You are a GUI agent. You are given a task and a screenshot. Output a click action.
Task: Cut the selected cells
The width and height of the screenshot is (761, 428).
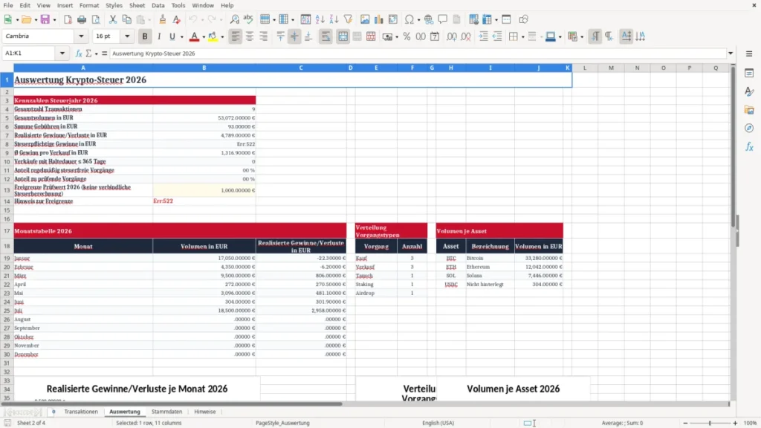click(x=113, y=19)
